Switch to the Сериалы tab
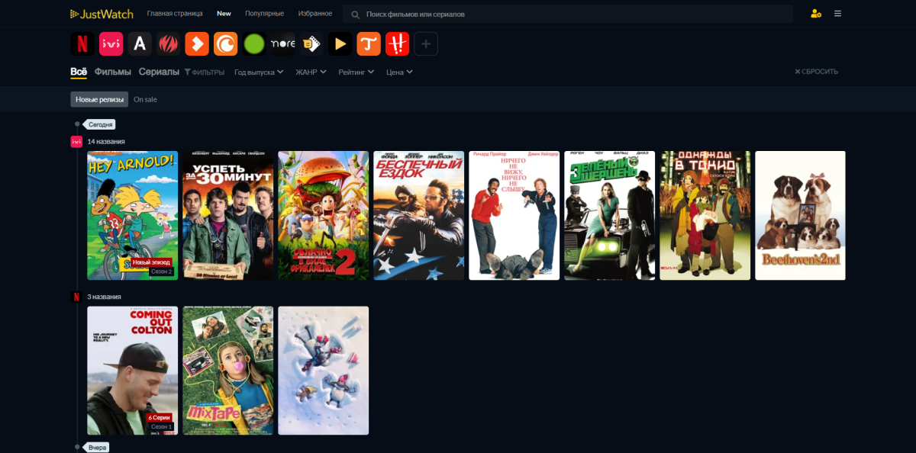Screen dimensions: 916x453 [159, 72]
